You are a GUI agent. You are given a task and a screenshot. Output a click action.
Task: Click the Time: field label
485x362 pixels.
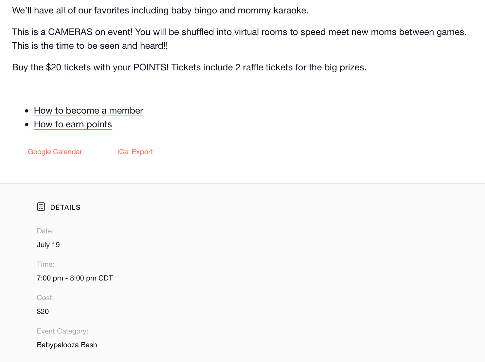pyautogui.click(x=45, y=264)
